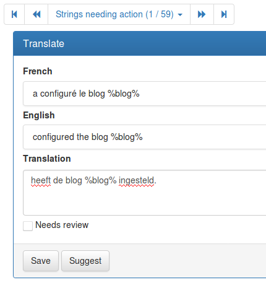Screen dimensions: 266x285
Task: Advance to the next string
Action: (x=202, y=14)
